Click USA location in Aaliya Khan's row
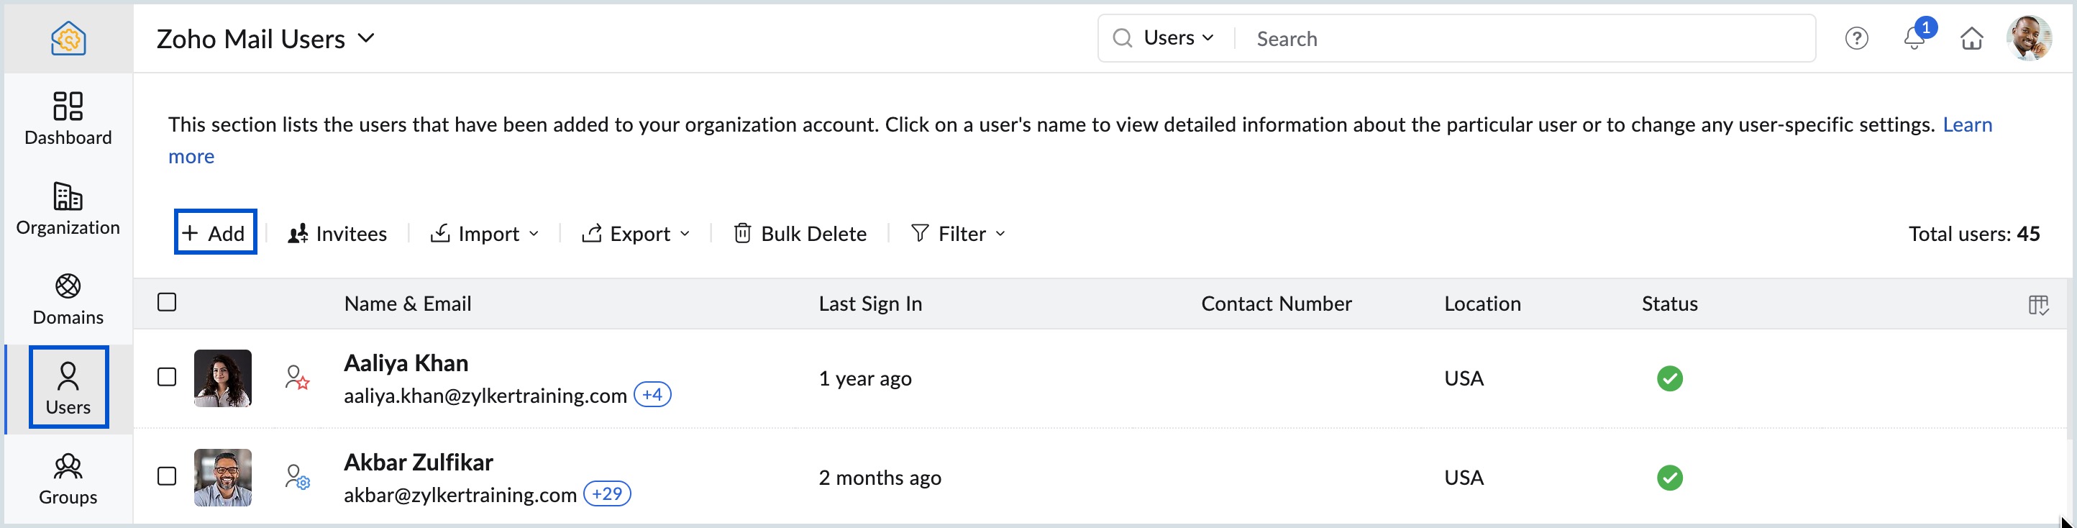 pos(1464,378)
